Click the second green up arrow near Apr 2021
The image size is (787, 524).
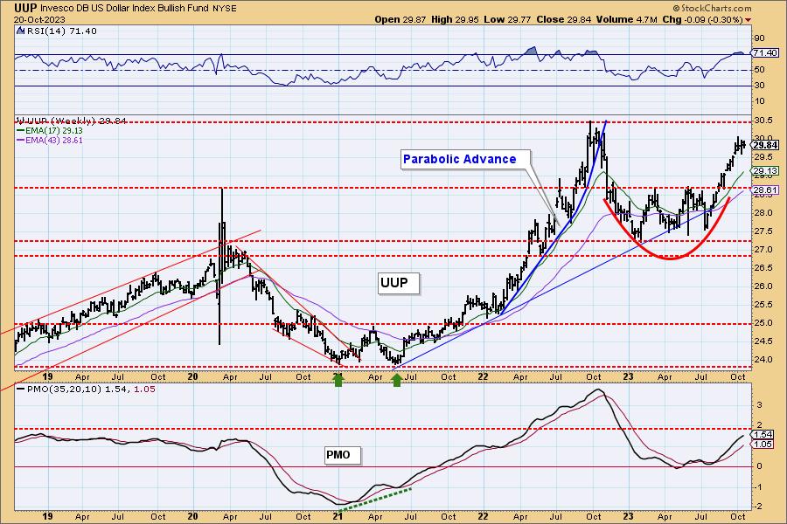pos(397,378)
